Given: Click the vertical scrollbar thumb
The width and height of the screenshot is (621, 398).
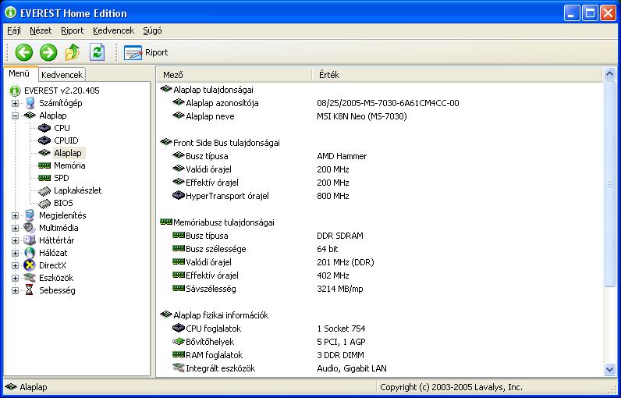Looking at the screenshot, I should click(609, 183).
